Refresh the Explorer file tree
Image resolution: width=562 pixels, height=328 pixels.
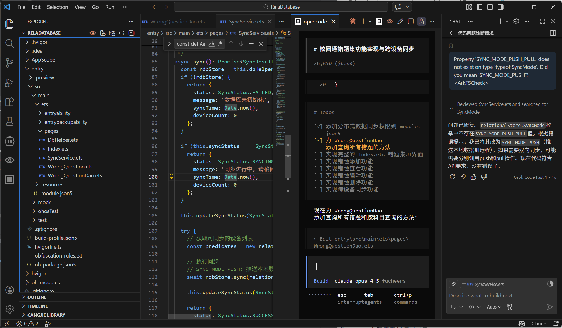pyautogui.click(x=122, y=33)
